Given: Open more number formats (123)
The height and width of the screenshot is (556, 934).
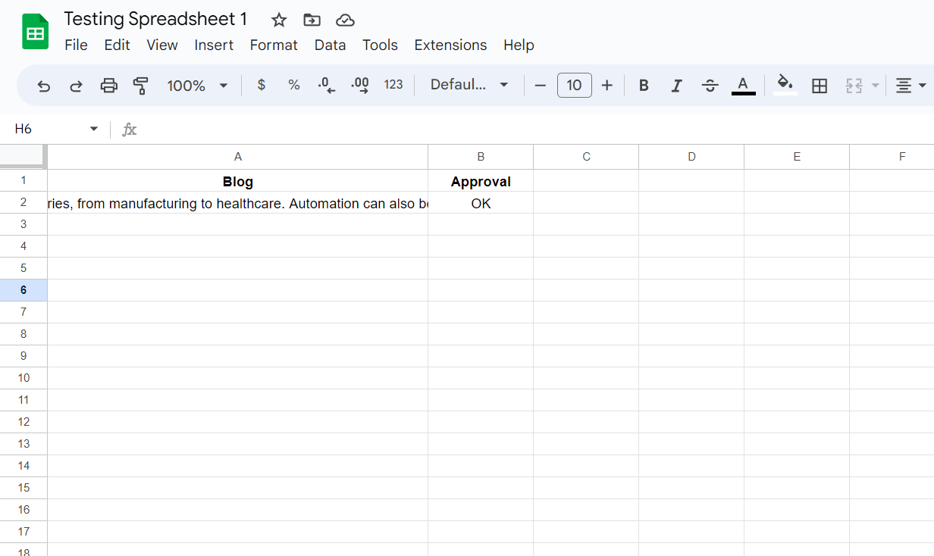Looking at the screenshot, I should [x=393, y=85].
